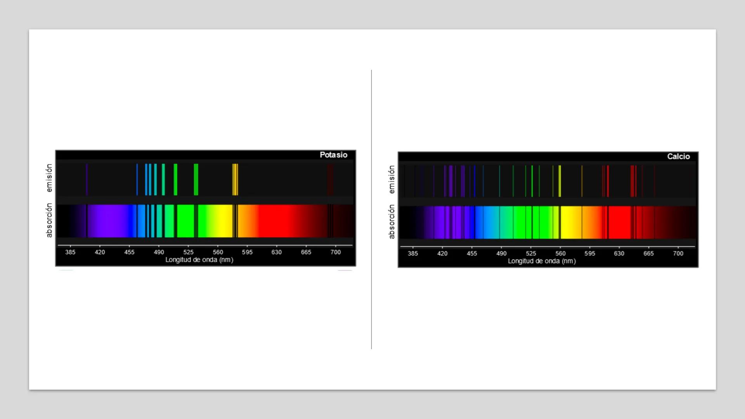Click the Calcio title label
Image resolution: width=745 pixels, height=419 pixels.
pyautogui.click(x=678, y=157)
